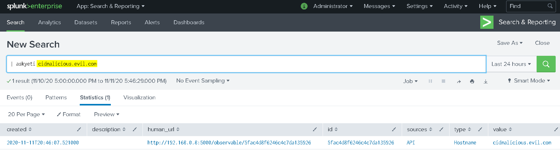
Task: Open the Settings dropdown
Action: [419, 6]
